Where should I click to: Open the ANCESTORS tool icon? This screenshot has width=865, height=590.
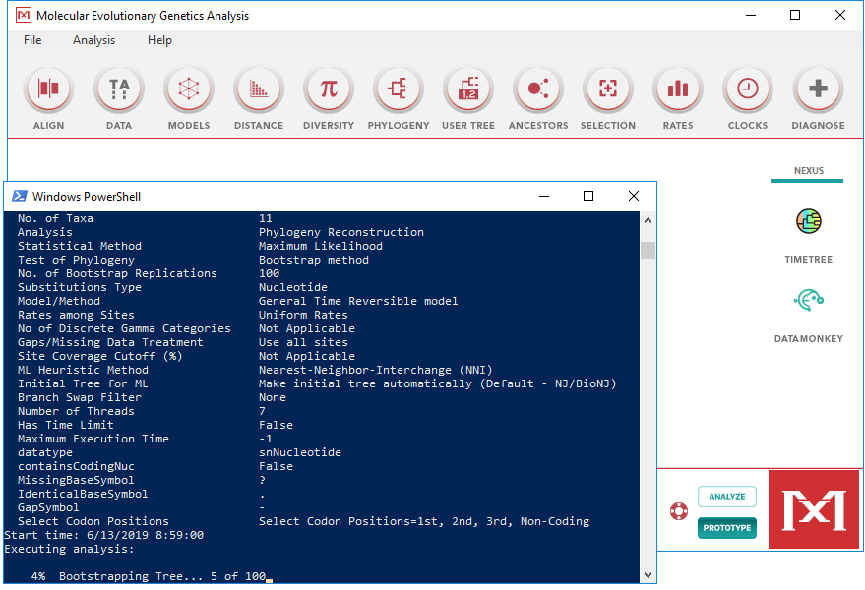[x=538, y=88]
